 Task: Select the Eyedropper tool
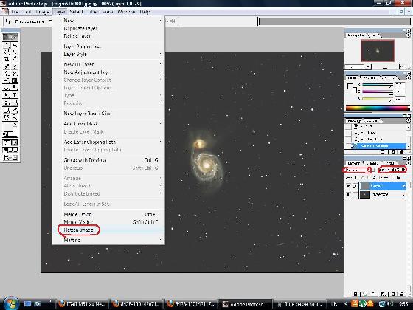pyautogui.click(x=15, y=109)
